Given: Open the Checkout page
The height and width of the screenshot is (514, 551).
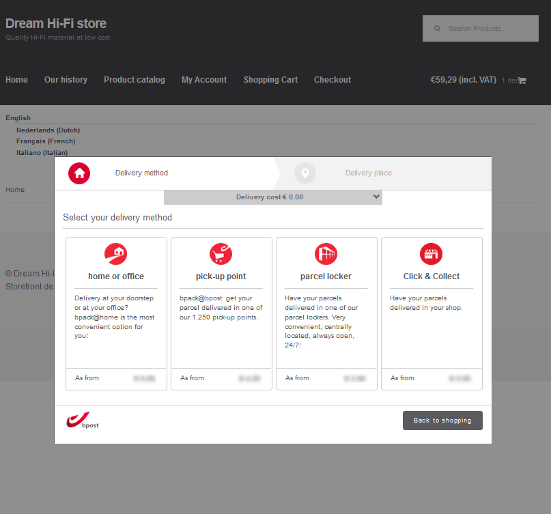Looking at the screenshot, I should [x=333, y=80].
